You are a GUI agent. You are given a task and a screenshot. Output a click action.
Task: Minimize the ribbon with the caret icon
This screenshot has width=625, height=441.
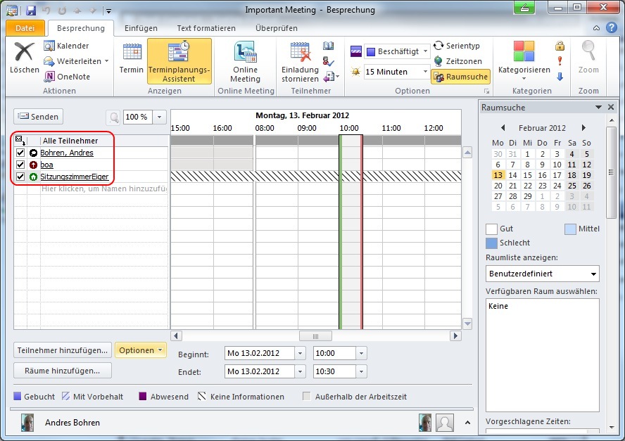[x=596, y=28]
